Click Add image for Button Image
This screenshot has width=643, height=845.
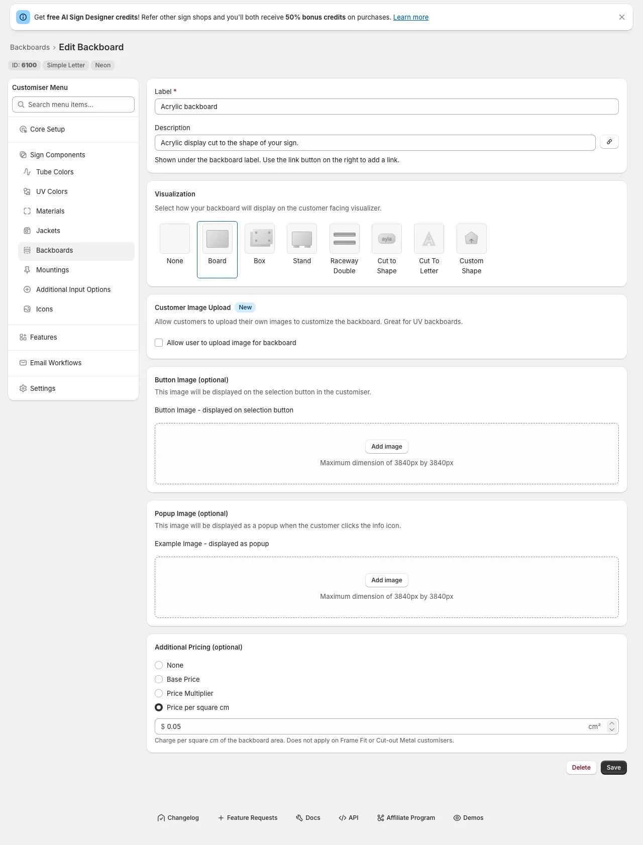click(387, 447)
